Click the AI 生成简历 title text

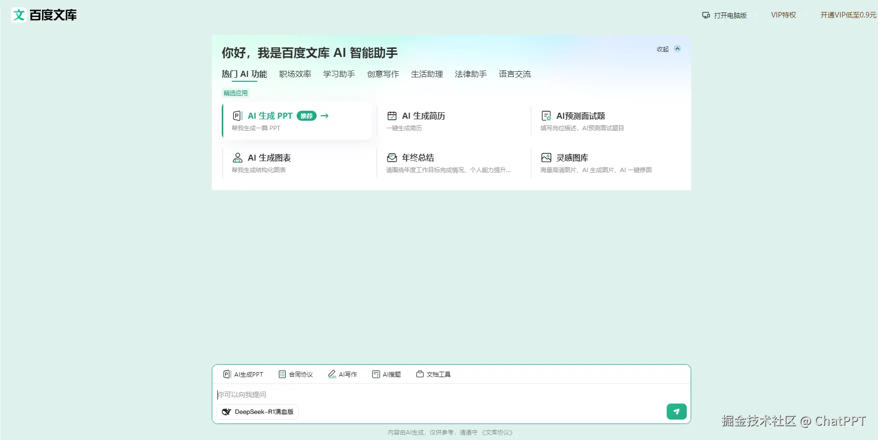pyautogui.click(x=424, y=116)
